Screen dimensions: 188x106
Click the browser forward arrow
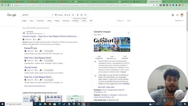(x=5, y=5)
